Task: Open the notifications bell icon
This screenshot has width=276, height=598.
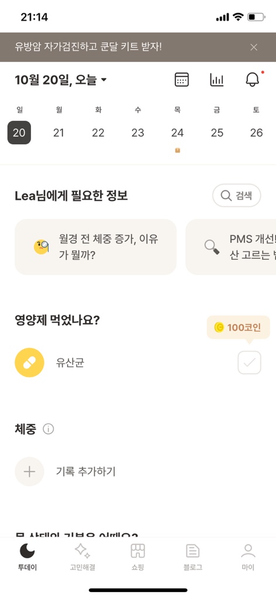Action: pyautogui.click(x=253, y=79)
